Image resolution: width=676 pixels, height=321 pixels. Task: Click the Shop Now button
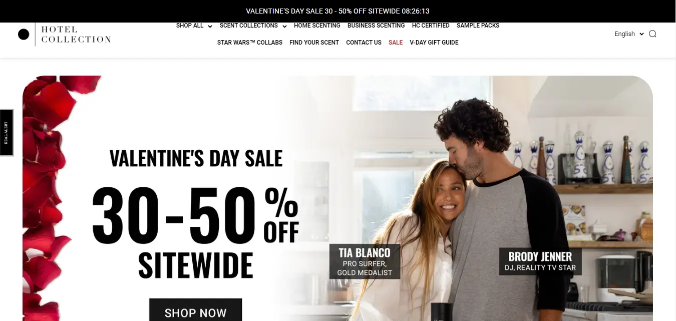click(195, 310)
